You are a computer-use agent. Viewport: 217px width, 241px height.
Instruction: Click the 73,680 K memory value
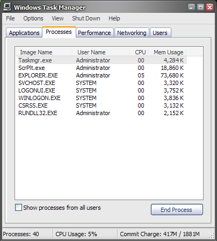[172, 75]
